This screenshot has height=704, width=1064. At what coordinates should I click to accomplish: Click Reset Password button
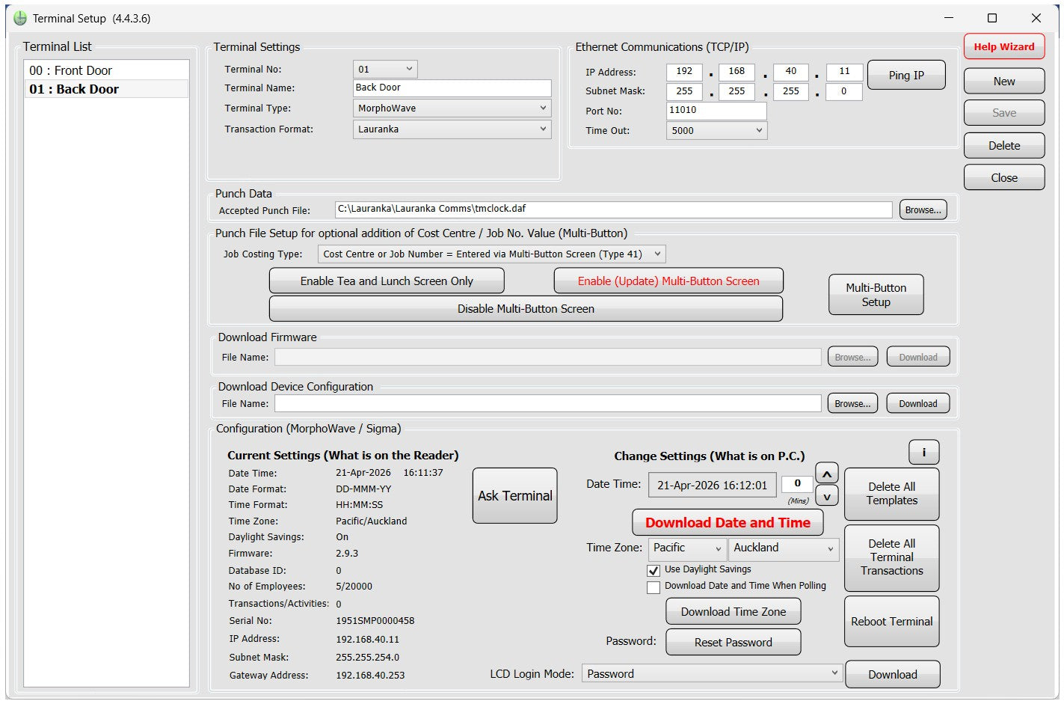(x=734, y=643)
